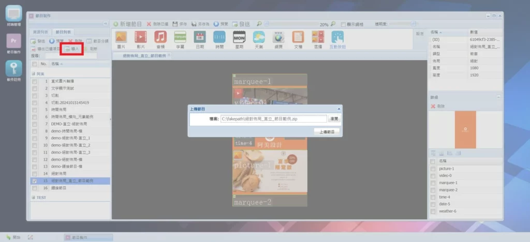Expand the TEST group in program list
Viewport: 530px width, 242px height.
[34, 198]
